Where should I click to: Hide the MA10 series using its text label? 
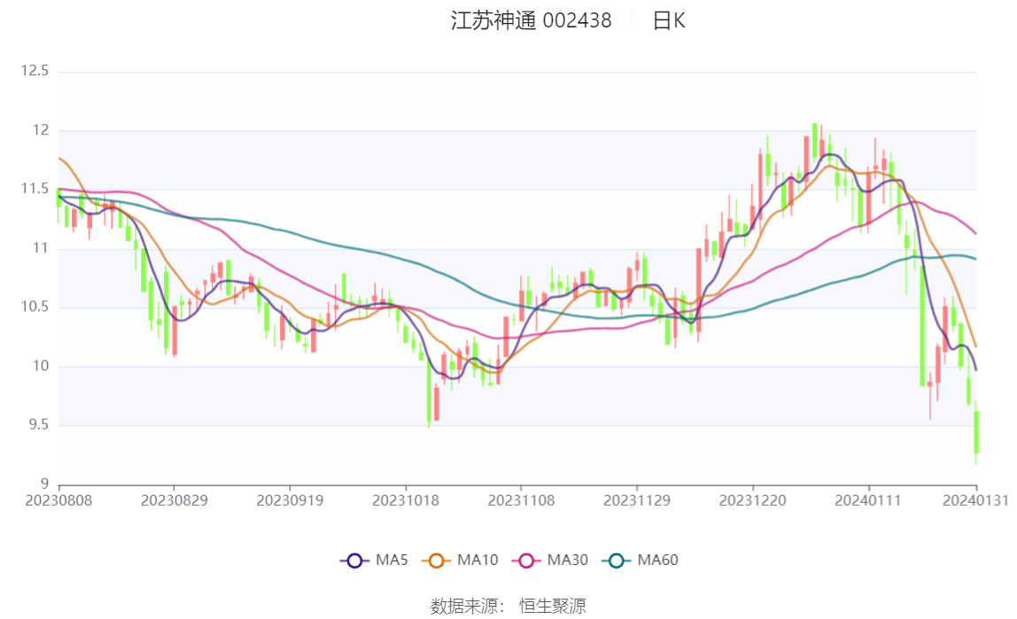(477, 560)
